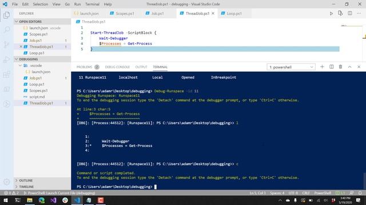The height and width of the screenshot is (205, 366).
Task: Open Visual Studio purple icon in taskbar
Action: coord(53,200)
